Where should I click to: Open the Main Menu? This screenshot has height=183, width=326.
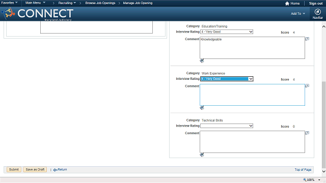(x=35, y=3)
